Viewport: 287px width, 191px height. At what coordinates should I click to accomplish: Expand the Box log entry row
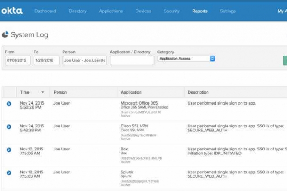[9, 150]
